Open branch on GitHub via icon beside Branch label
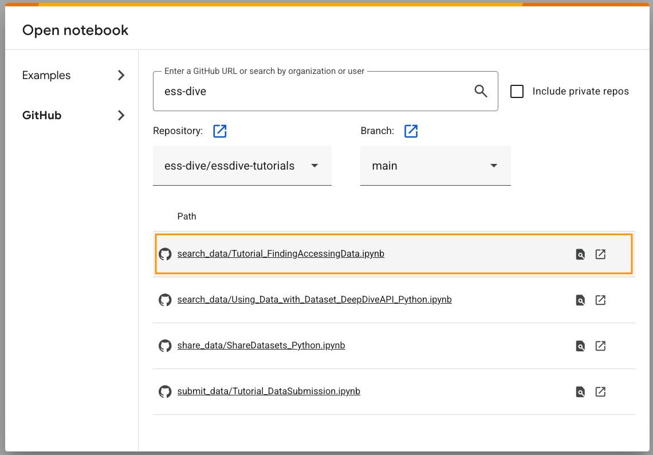653x455 pixels. (x=411, y=131)
